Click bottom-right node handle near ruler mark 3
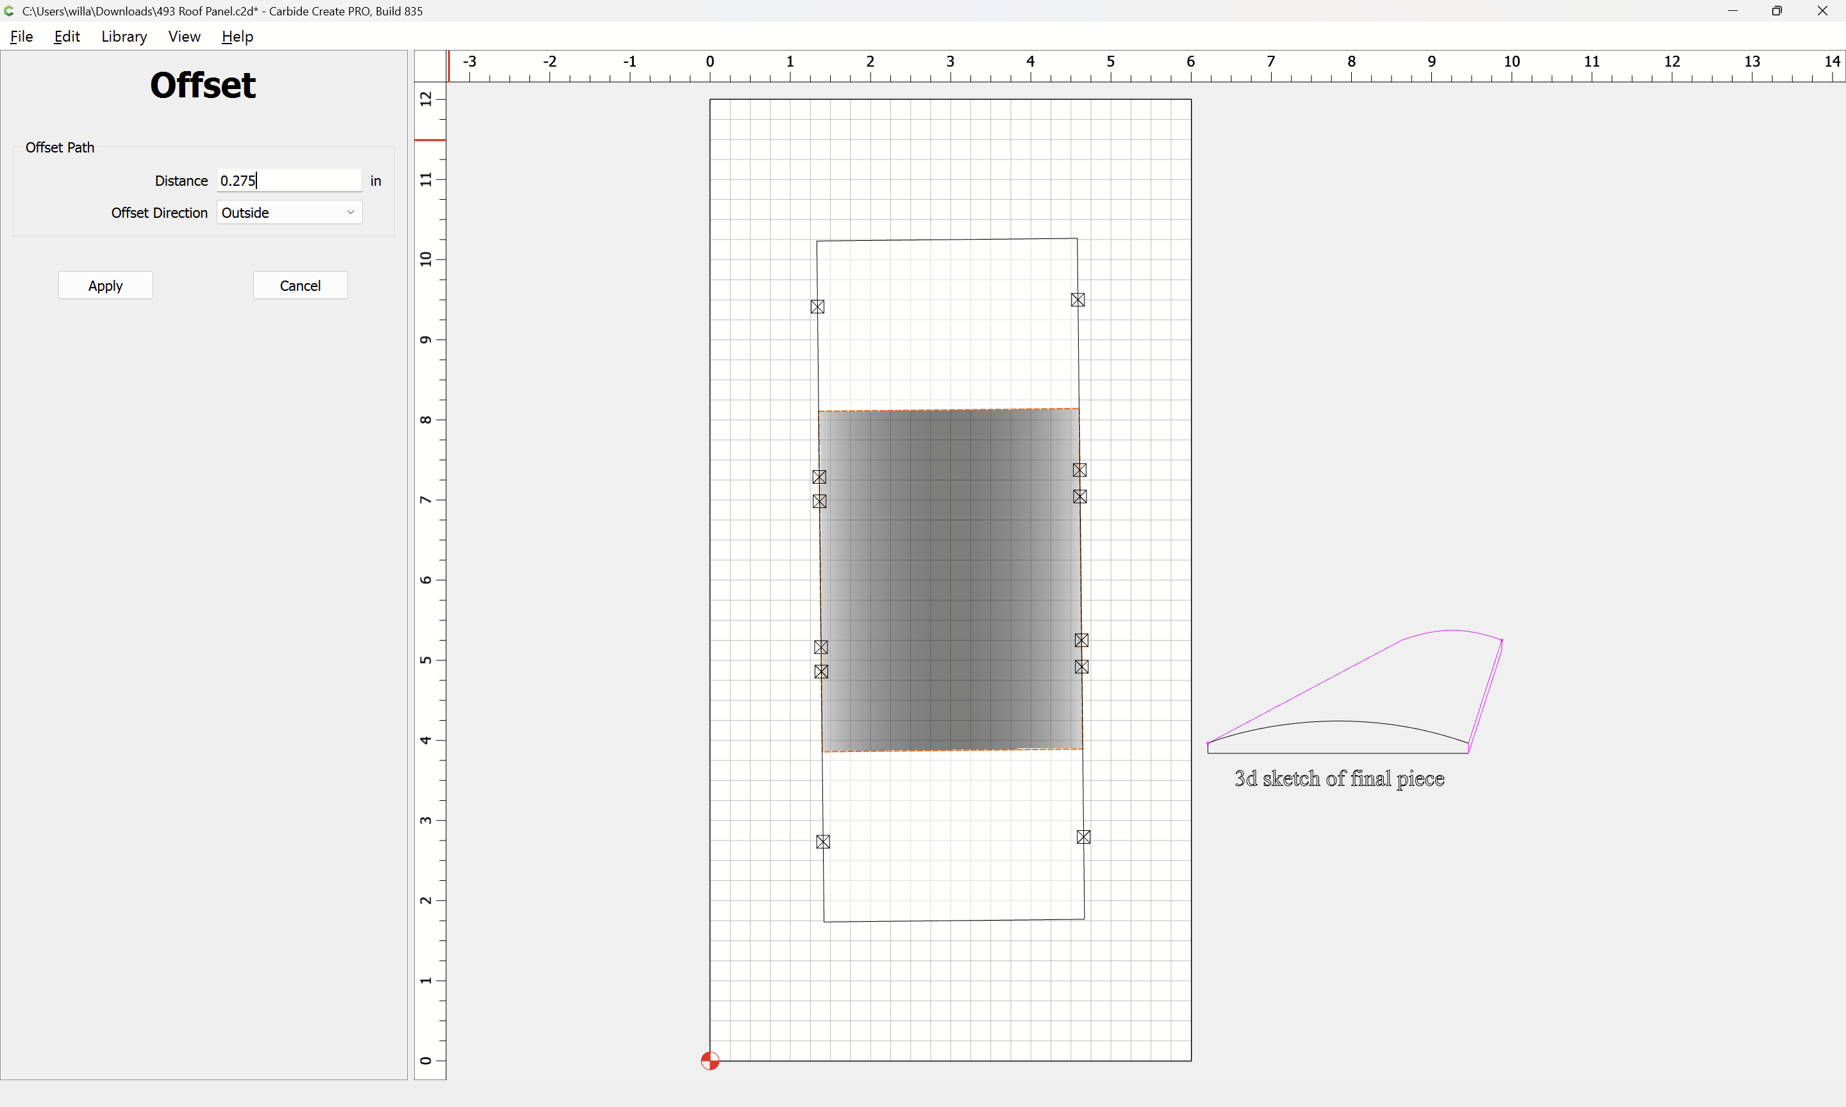 1083,837
